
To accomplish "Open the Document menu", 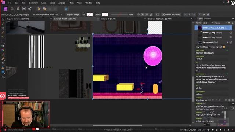I will (33, 3).
